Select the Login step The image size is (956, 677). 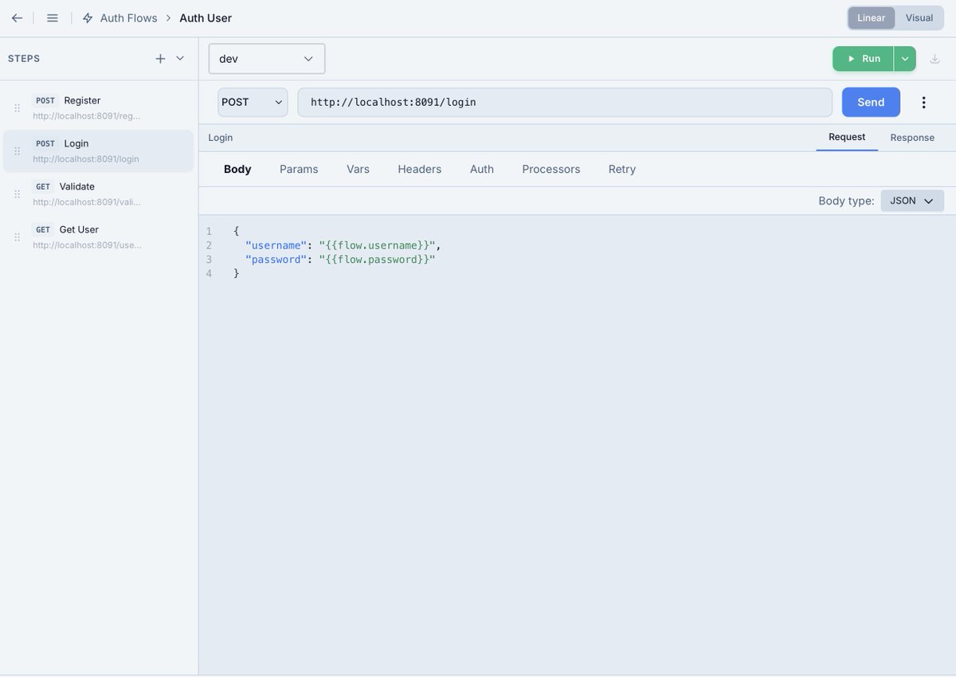click(98, 151)
